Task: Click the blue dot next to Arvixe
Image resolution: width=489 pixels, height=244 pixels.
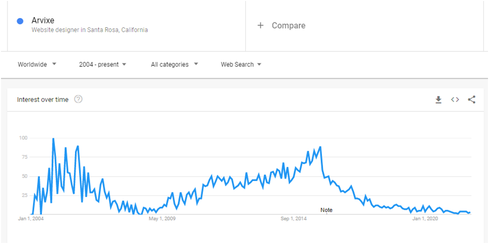Action: point(20,21)
